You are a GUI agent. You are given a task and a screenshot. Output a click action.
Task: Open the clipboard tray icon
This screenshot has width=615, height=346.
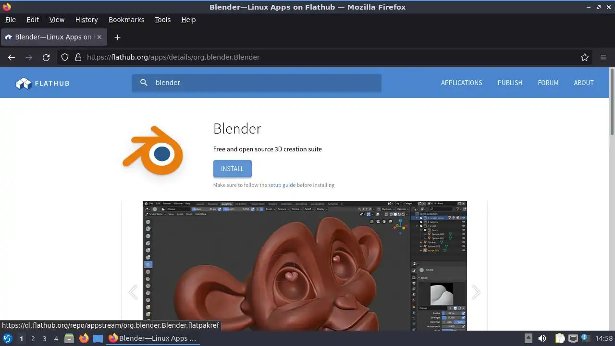(x=560, y=338)
